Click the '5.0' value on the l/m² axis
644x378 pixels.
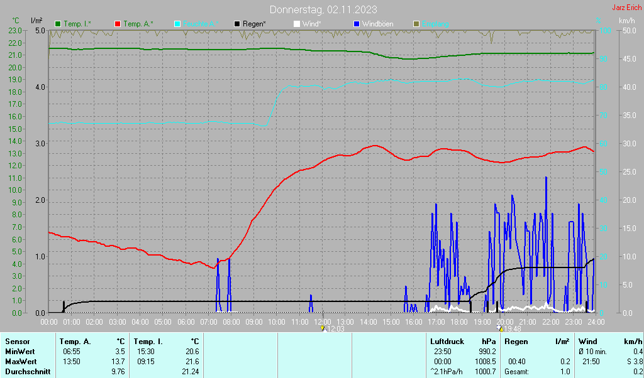tap(40, 30)
